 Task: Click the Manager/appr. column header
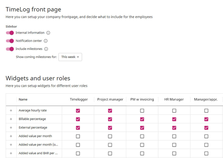pos(206,100)
